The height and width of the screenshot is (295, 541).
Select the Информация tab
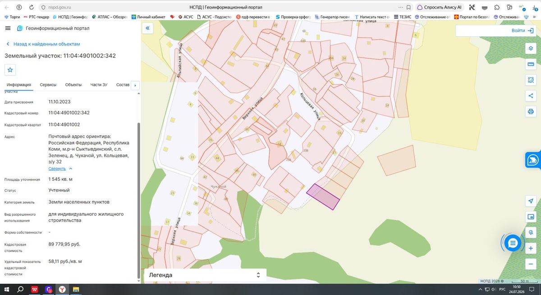pyautogui.click(x=18, y=85)
